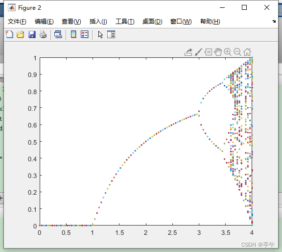This screenshot has height=252, width=282.
Task: Open the 插入(I) menu
Action: point(98,22)
